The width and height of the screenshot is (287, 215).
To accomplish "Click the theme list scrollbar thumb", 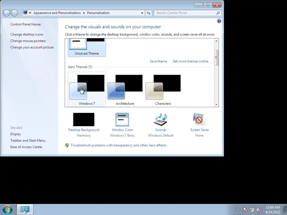I will tap(216, 57).
